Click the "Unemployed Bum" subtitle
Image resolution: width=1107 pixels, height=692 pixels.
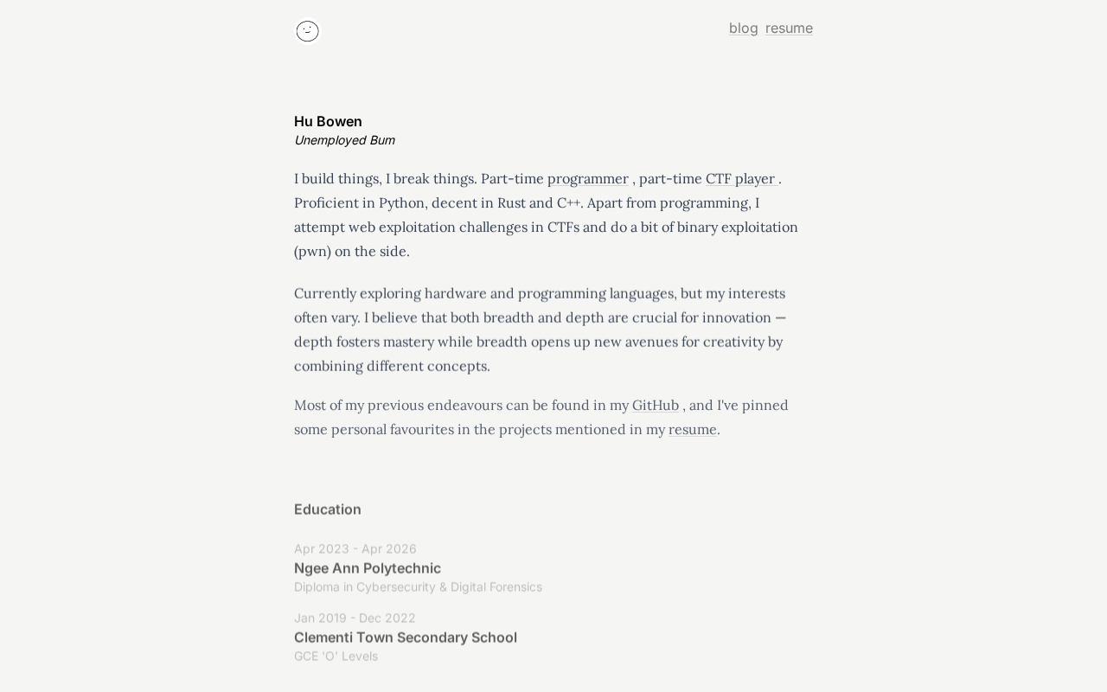click(x=344, y=140)
